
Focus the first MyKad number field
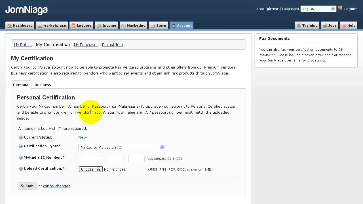point(90,158)
